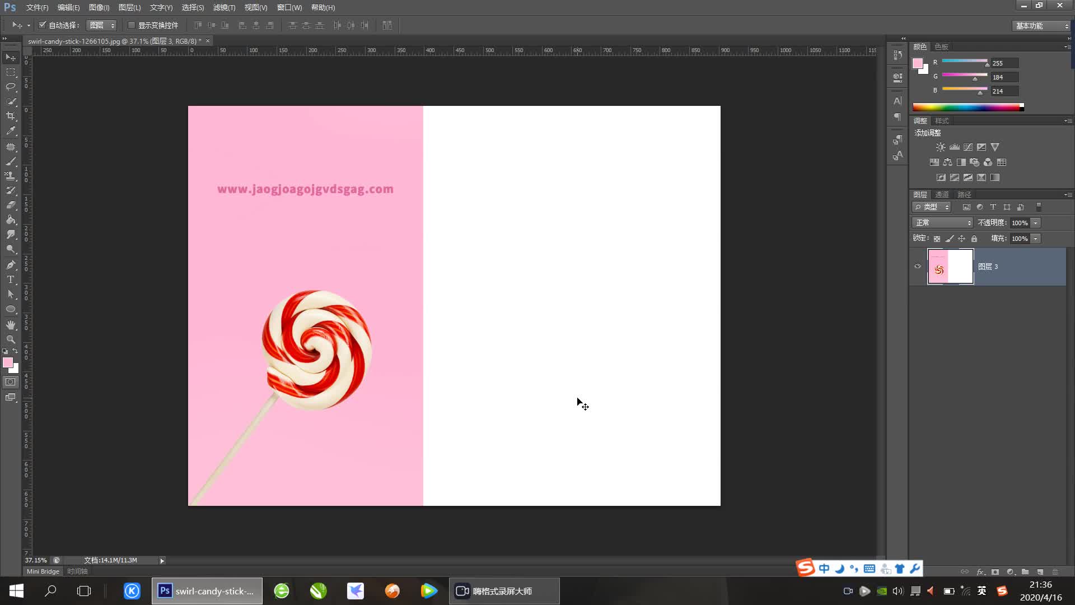Open the 滤镜(T) menu
Viewport: 1075px width, 605px height.
click(224, 7)
